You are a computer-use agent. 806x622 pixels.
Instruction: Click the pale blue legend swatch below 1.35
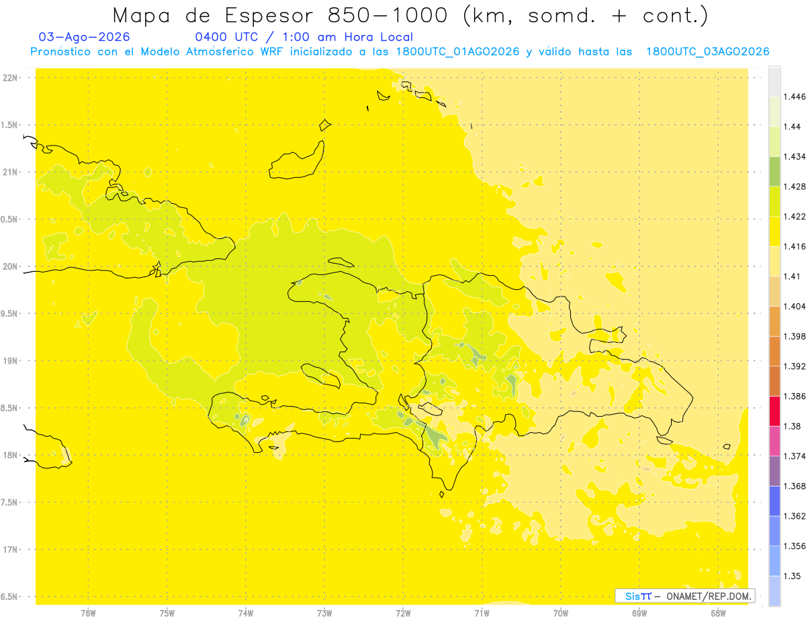[x=774, y=591]
